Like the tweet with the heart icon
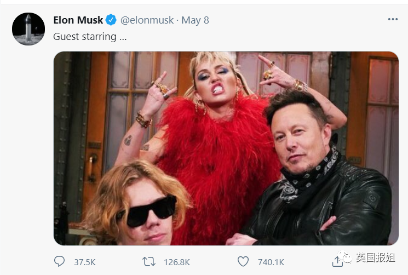Screen dimensions: 408x275 click(242, 262)
